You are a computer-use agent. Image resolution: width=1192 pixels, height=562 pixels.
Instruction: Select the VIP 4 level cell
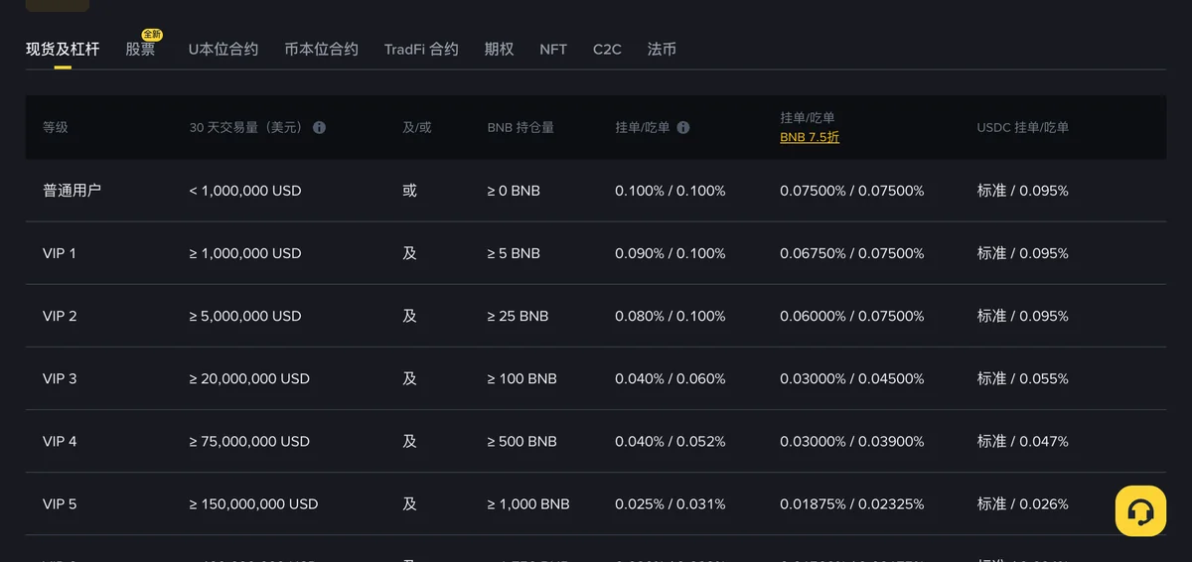pyautogui.click(x=60, y=441)
